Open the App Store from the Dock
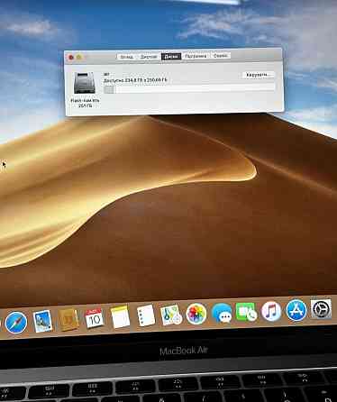This screenshot has width=337, height=402. click(296, 310)
